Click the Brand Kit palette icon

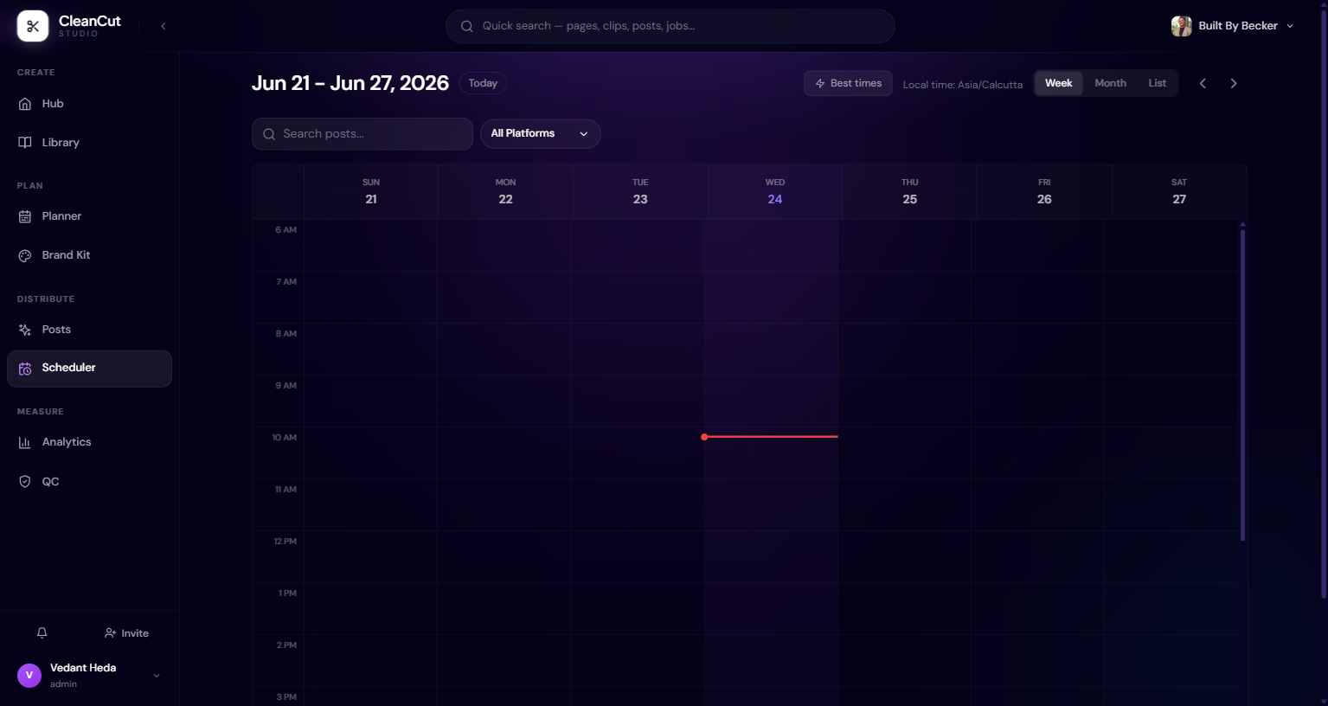pos(25,255)
